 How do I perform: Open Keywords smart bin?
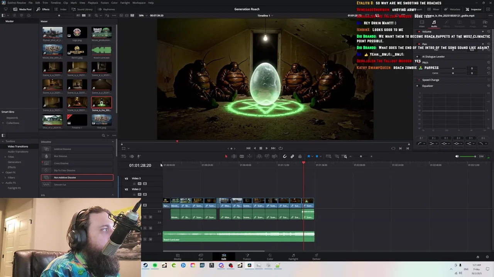point(12,118)
